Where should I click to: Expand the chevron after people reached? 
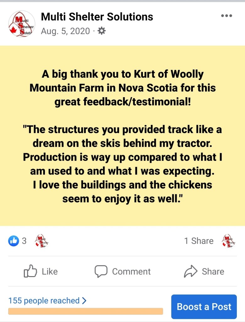click(x=84, y=301)
